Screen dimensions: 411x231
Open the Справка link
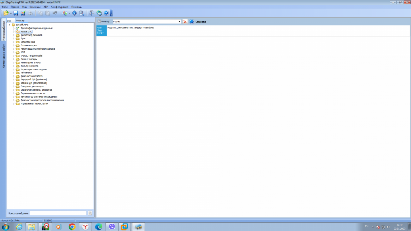pyautogui.click(x=201, y=22)
